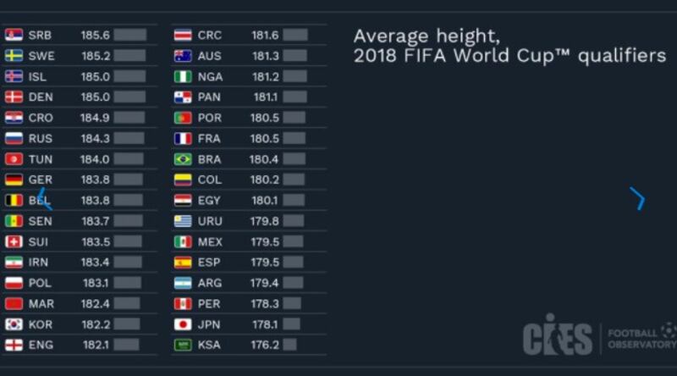Click the MEX 179.5 height bar
The width and height of the screenshot is (677, 376).
point(293,241)
